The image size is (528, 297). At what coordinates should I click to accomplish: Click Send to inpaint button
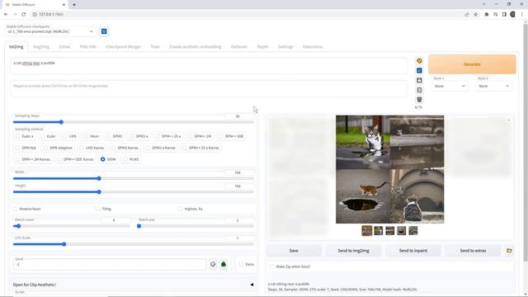413,251
